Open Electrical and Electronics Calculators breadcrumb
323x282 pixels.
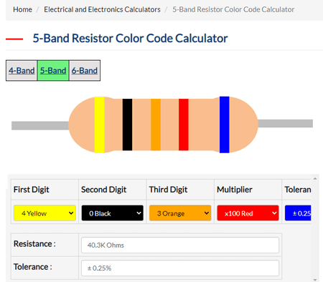[102, 9]
